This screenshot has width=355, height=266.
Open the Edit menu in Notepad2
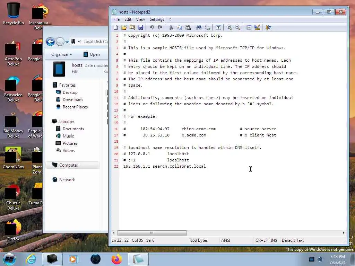click(128, 19)
